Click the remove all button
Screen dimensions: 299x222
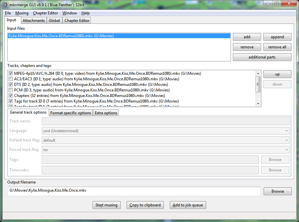point(277,47)
